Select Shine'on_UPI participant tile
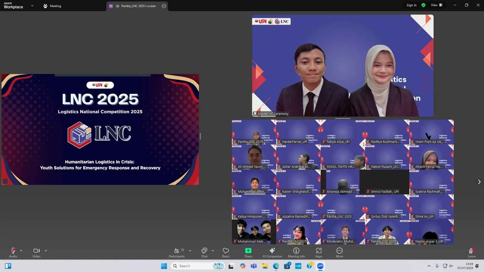Screen dimensions: 484x272 (x=431, y=207)
